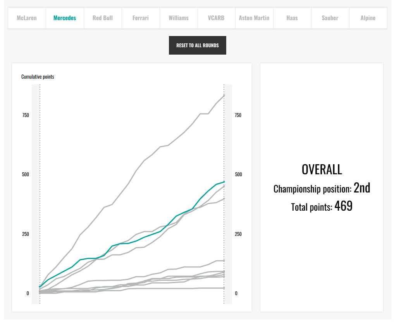Select the Sauber tab
394x323 pixels.
330,18
